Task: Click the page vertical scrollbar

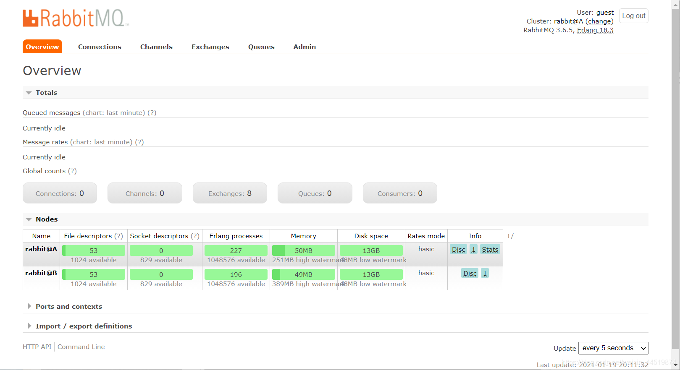Action: click(x=675, y=178)
